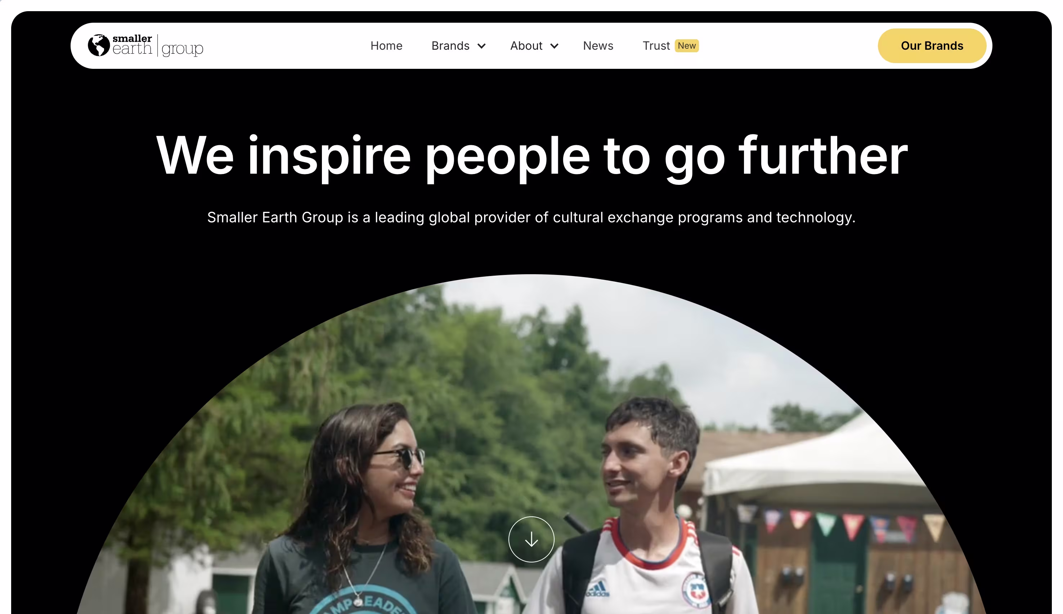Go to the Trust page link
The image size is (1063, 614).
[656, 45]
